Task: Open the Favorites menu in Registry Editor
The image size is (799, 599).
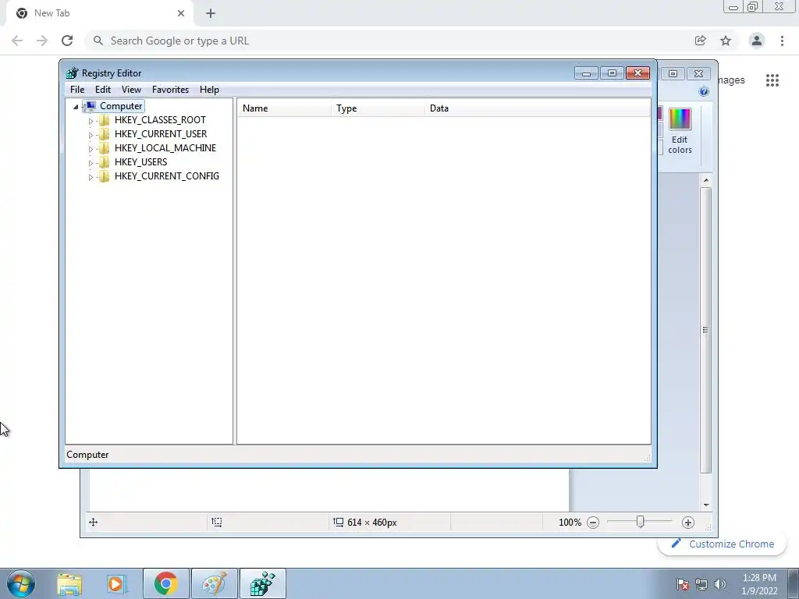Action: click(170, 90)
